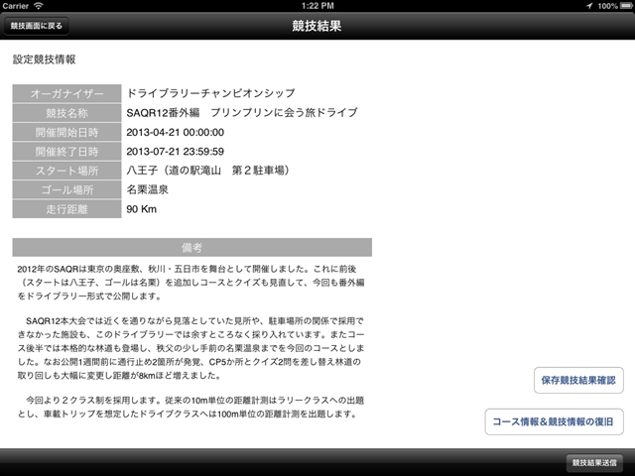This screenshot has width=635, height=476.
Task: Tap the 備考 remarks header bar
Action: 192,247
